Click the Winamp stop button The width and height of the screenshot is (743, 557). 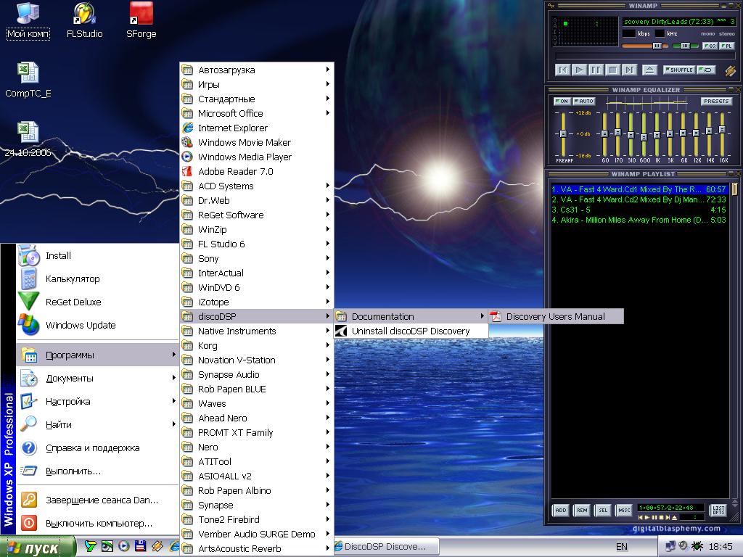tap(612, 70)
